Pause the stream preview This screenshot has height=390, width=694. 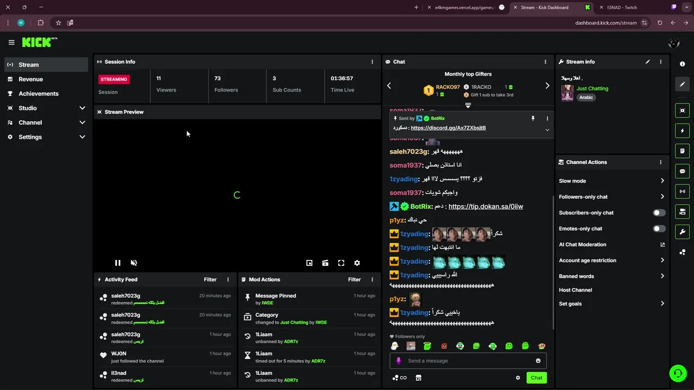tap(118, 263)
